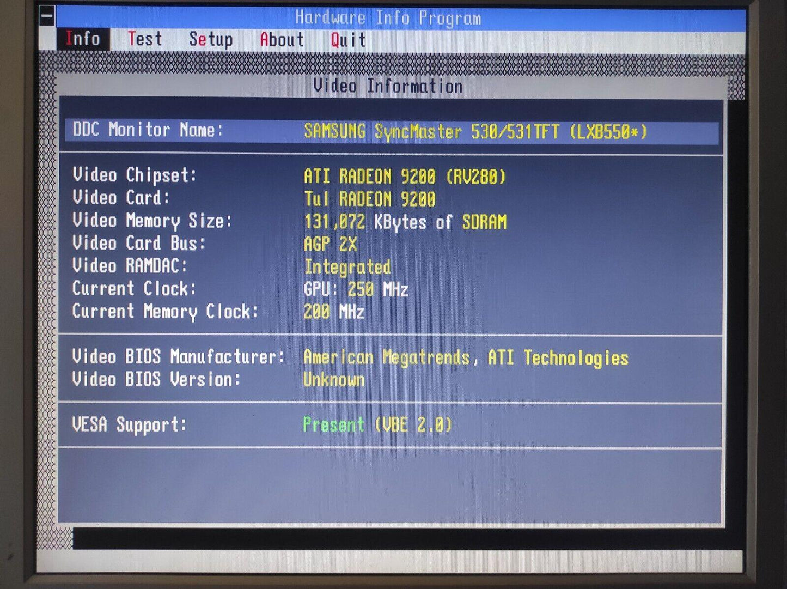Select Quit in the menu bar
This screenshot has width=787, height=589.
click(348, 40)
